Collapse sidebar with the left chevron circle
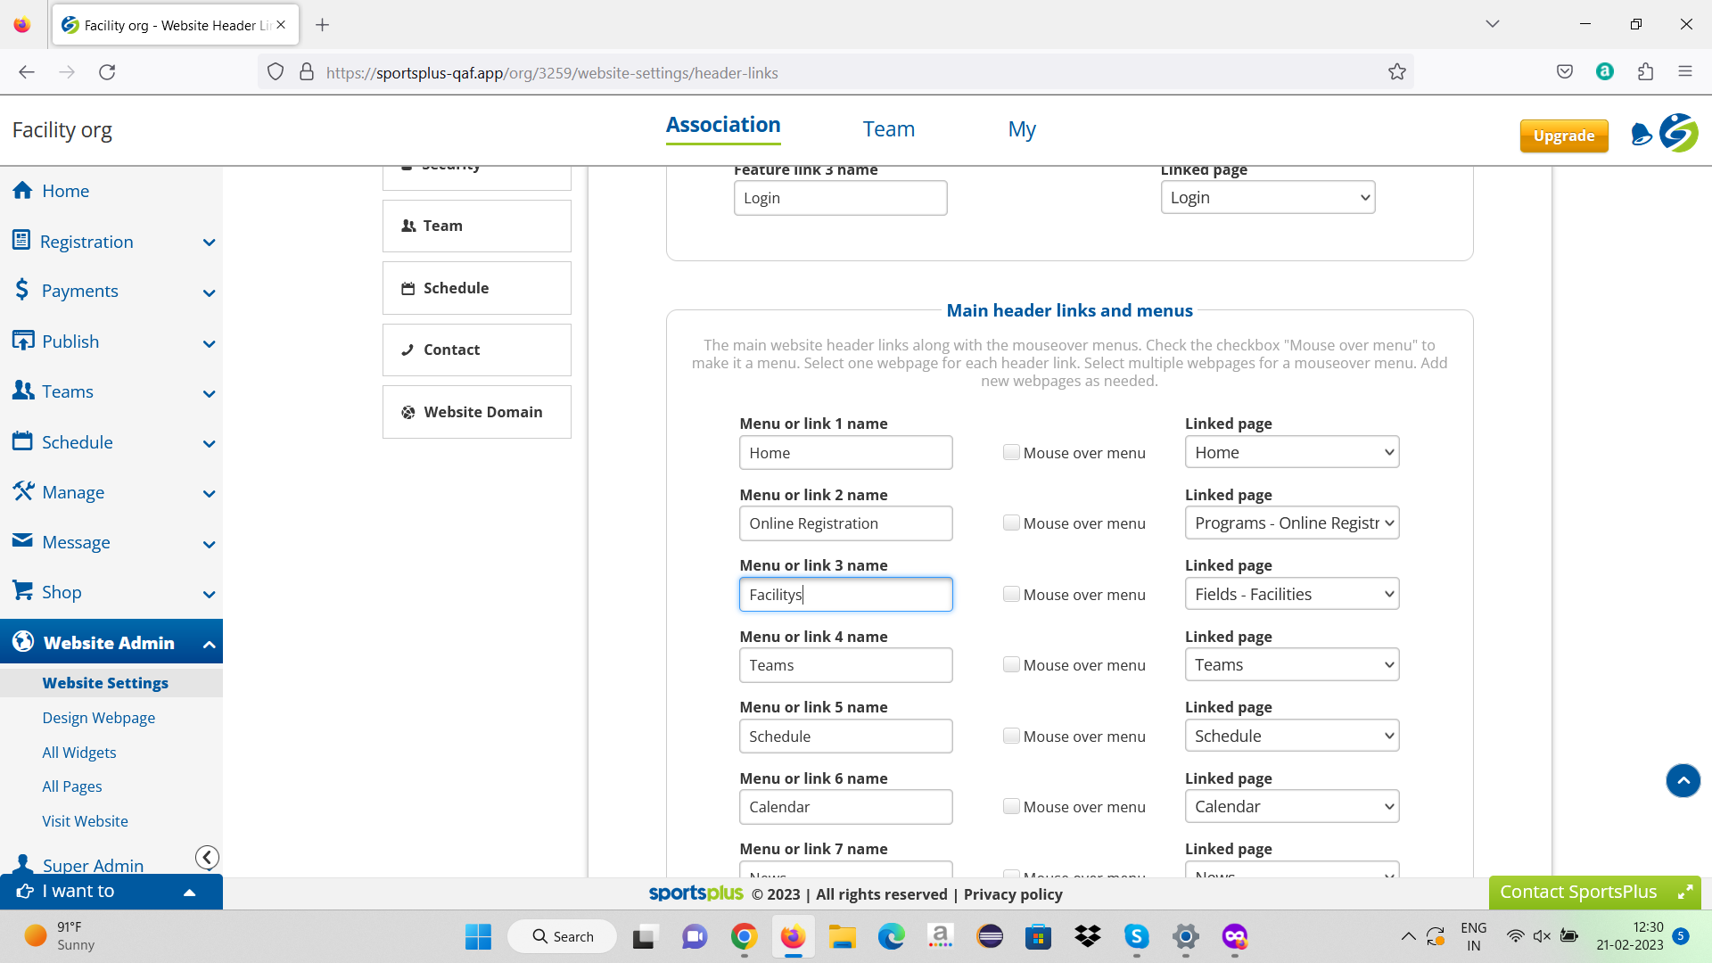This screenshot has height=963, width=1712. pyautogui.click(x=207, y=858)
